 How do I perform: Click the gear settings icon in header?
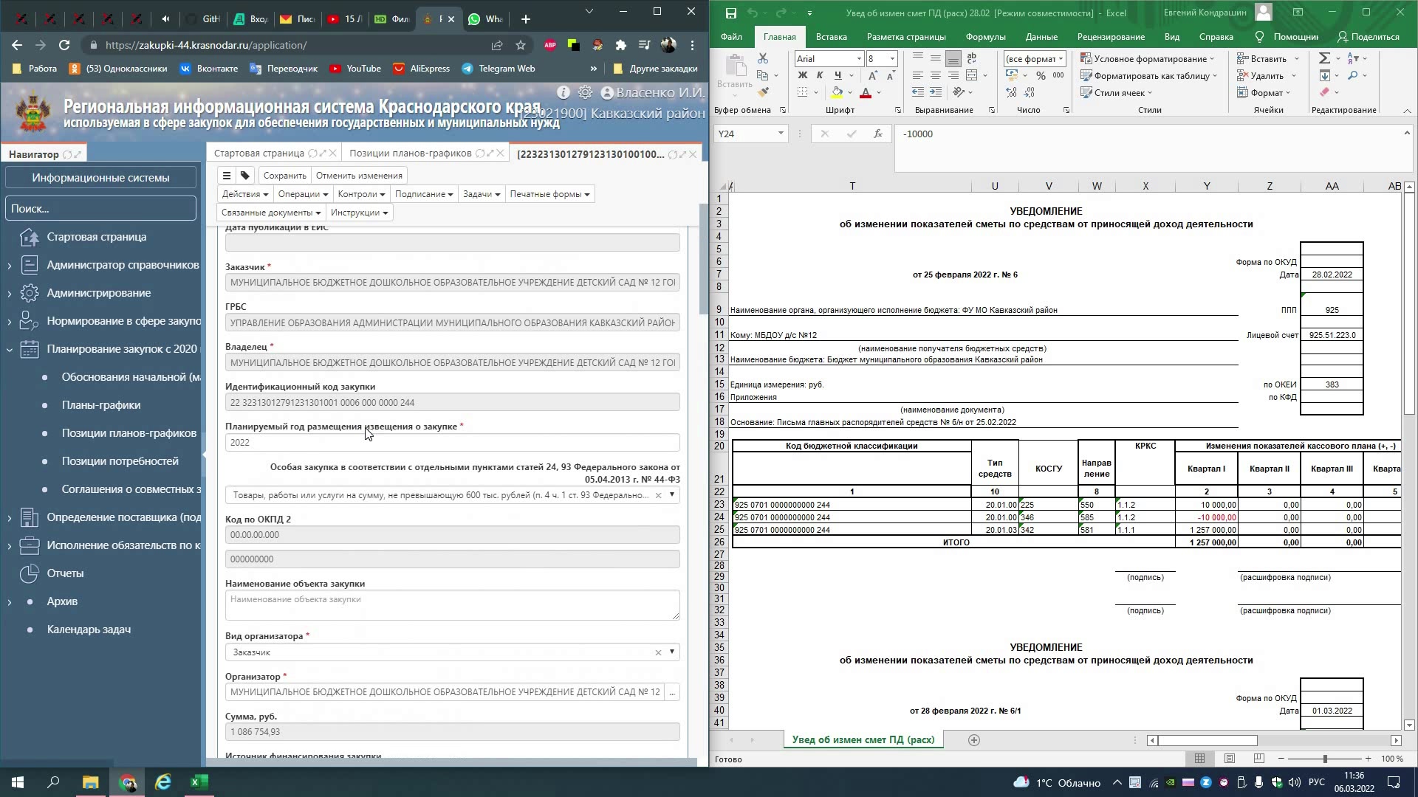[585, 93]
